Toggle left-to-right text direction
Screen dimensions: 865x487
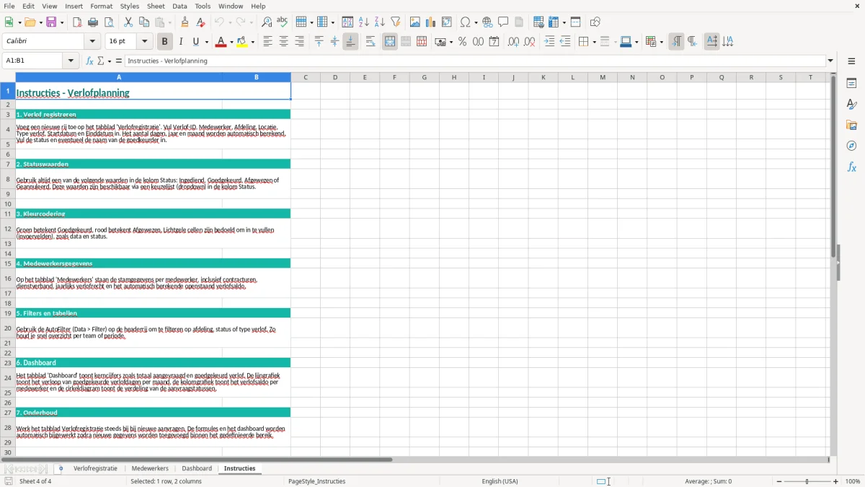(676, 42)
